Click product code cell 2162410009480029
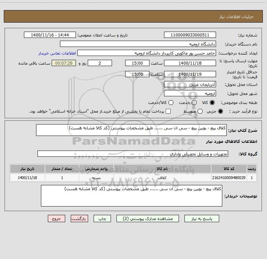 pyautogui.click(x=229, y=178)
